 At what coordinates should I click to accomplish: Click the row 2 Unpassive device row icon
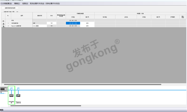point(3,26)
